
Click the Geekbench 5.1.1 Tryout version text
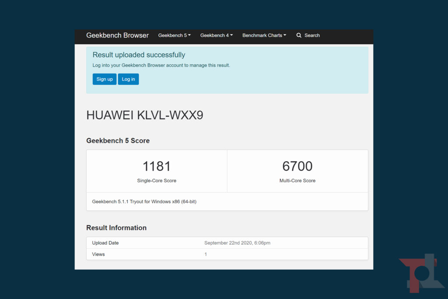[x=144, y=202]
